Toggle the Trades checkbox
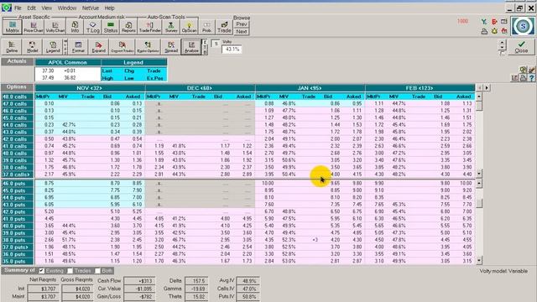 pos(70,271)
